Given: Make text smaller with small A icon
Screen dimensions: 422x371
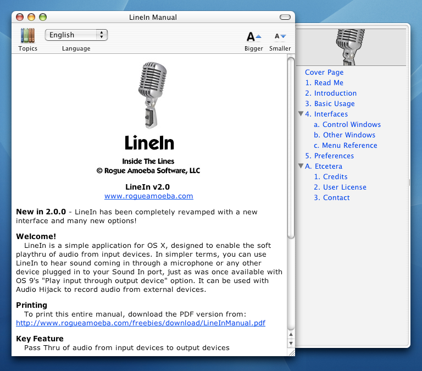Looking at the screenshot, I should [x=280, y=36].
